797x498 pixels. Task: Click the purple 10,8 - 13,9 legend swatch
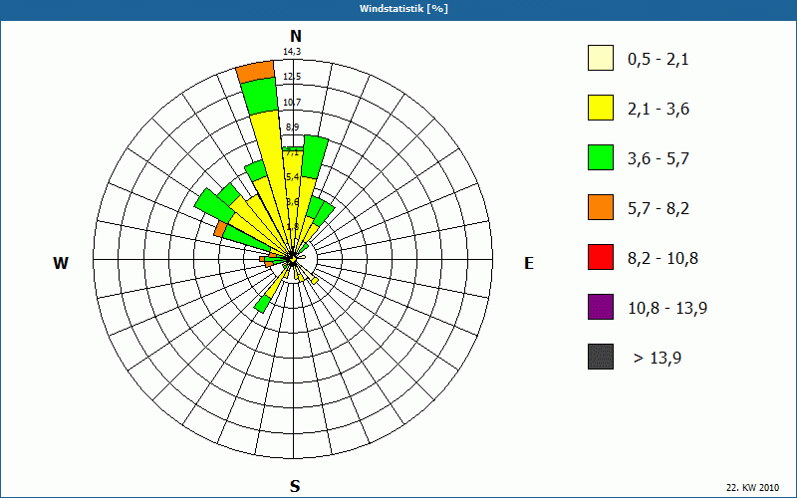click(x=601, y=307)
